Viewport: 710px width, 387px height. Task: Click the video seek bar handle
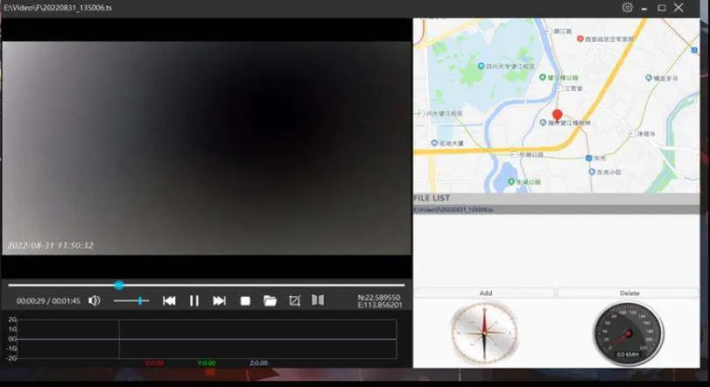119,285
